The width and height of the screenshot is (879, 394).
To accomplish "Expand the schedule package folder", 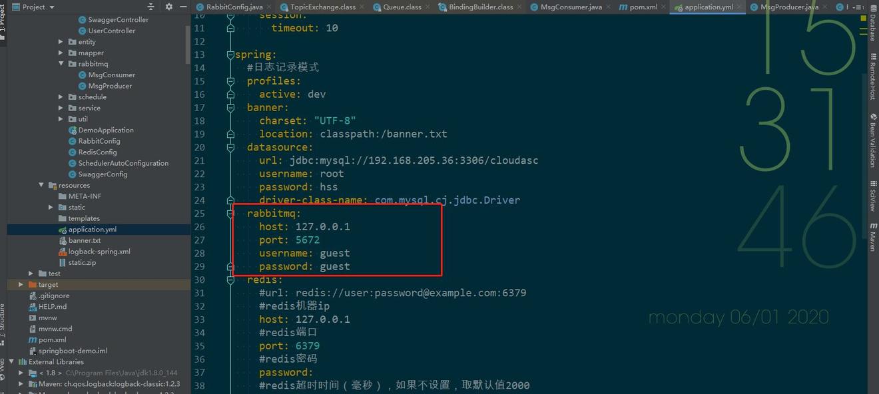I will (60, 97).
